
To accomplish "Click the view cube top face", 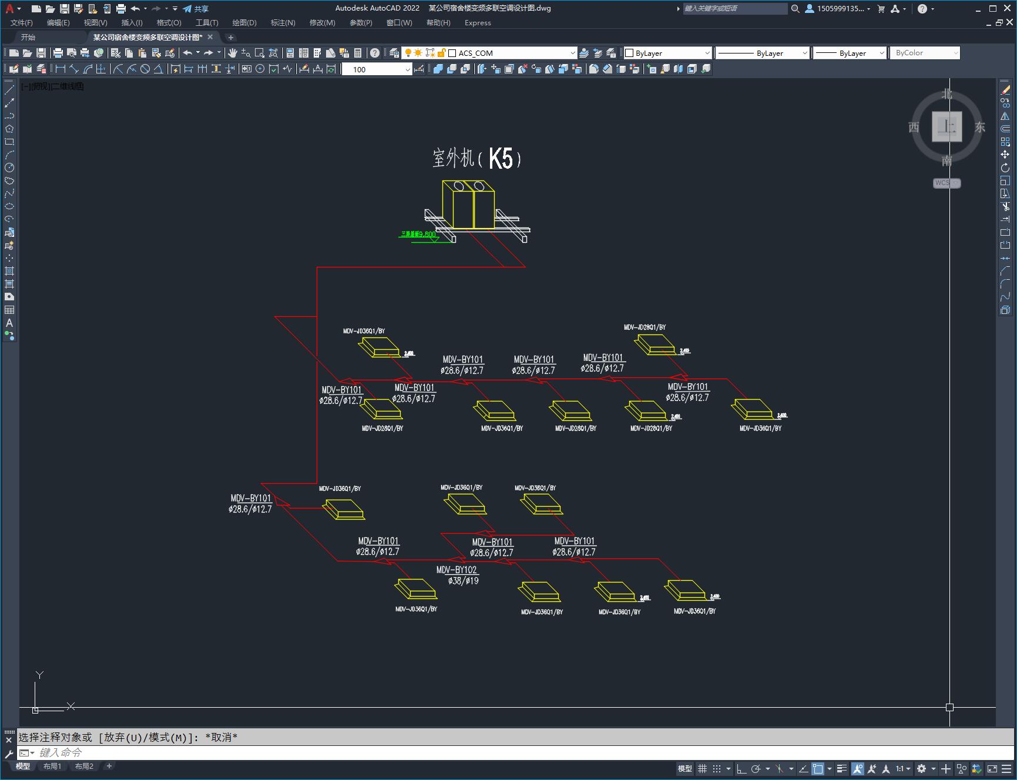I will tap(946, 126).
